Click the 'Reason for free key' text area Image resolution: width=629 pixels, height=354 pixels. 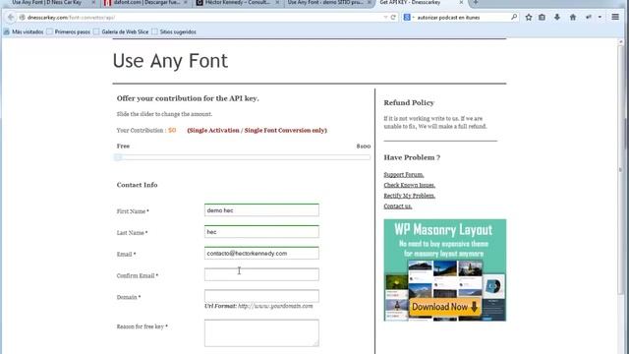pyautogui.click(x=261, y=333)
